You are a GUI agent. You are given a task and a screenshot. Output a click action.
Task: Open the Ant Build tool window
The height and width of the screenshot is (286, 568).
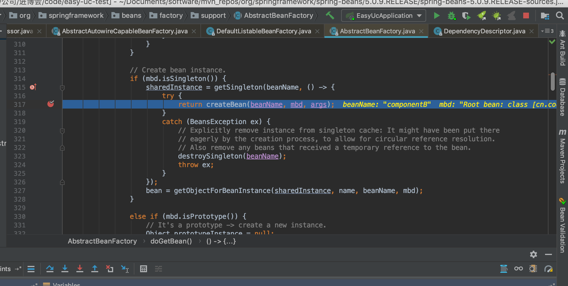click(x=562, y=48)
